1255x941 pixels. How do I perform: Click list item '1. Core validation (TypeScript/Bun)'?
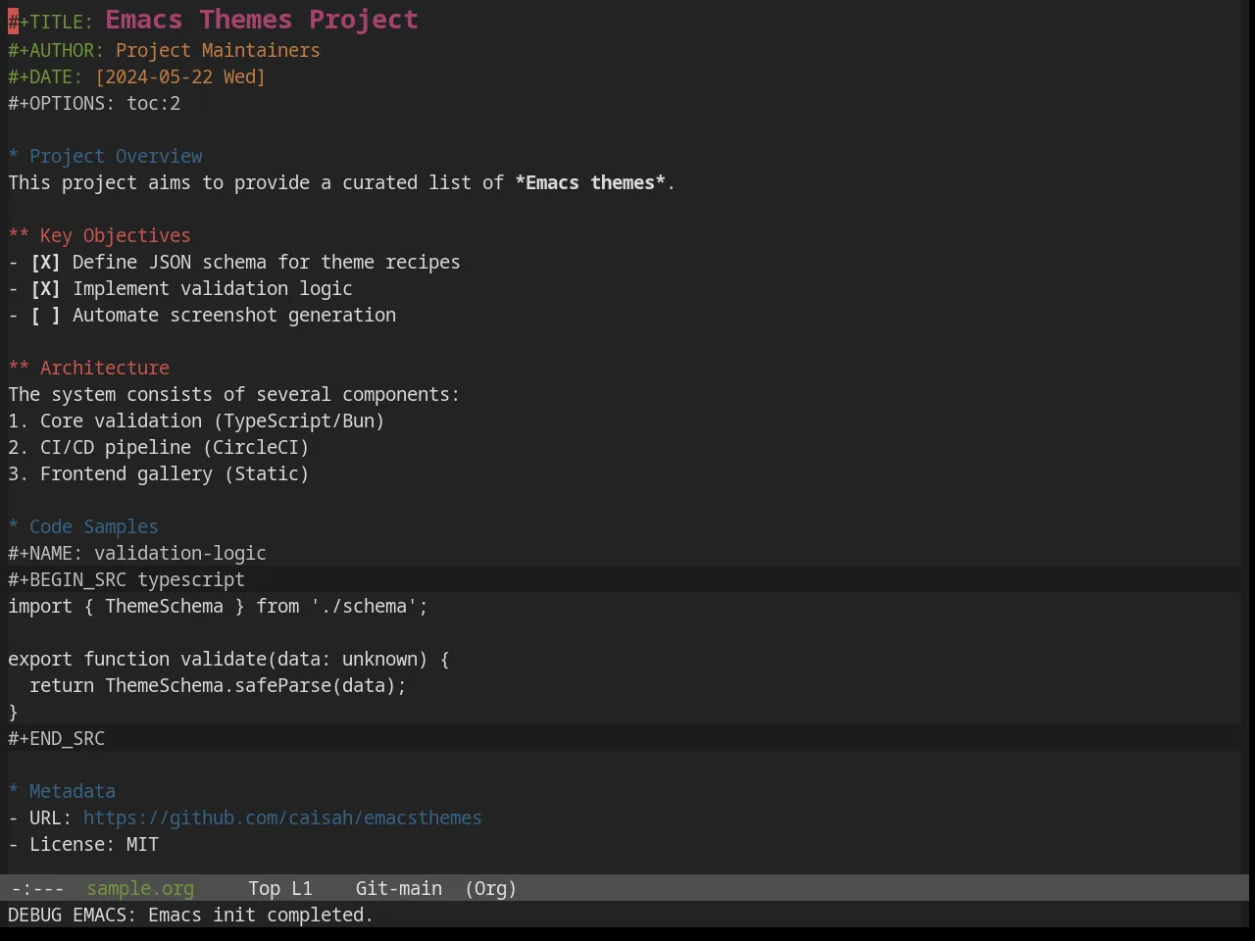pyautogui.click(x=196, y=421)
